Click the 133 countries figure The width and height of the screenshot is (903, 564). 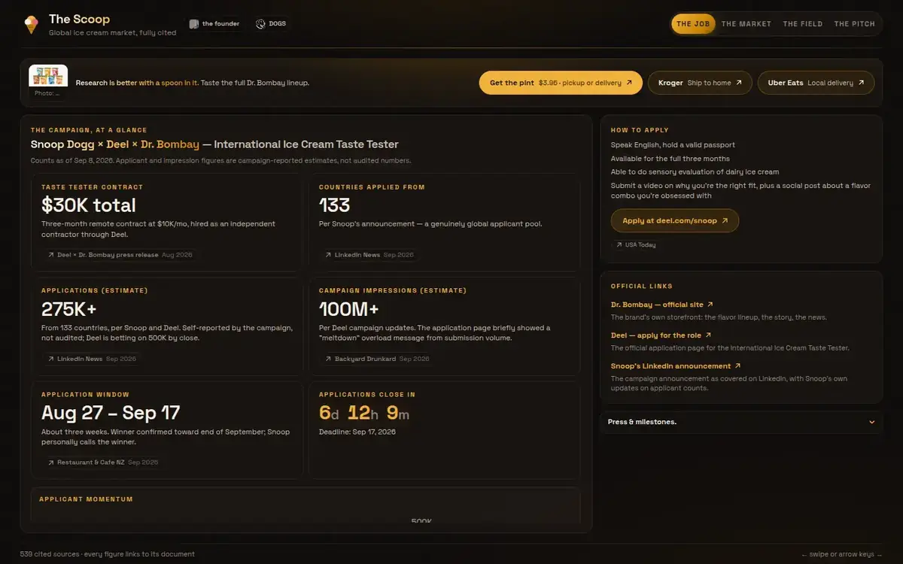(x=335, y=205)
